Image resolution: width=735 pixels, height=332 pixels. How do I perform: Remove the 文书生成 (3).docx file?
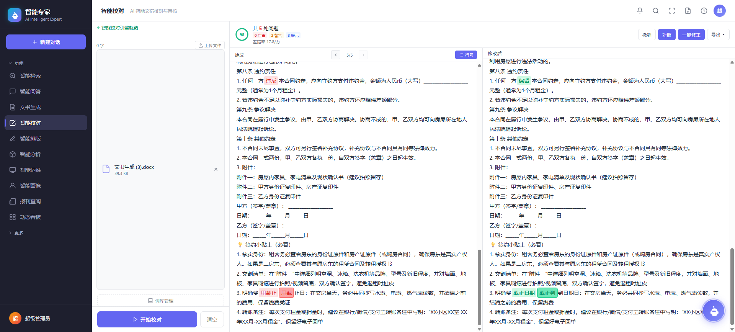pyautogui.click(x=216, y=169)
